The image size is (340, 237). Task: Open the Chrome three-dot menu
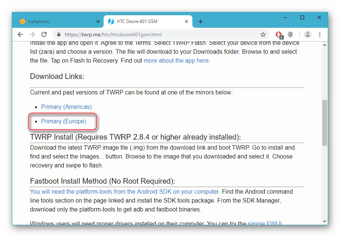[320, 34]
